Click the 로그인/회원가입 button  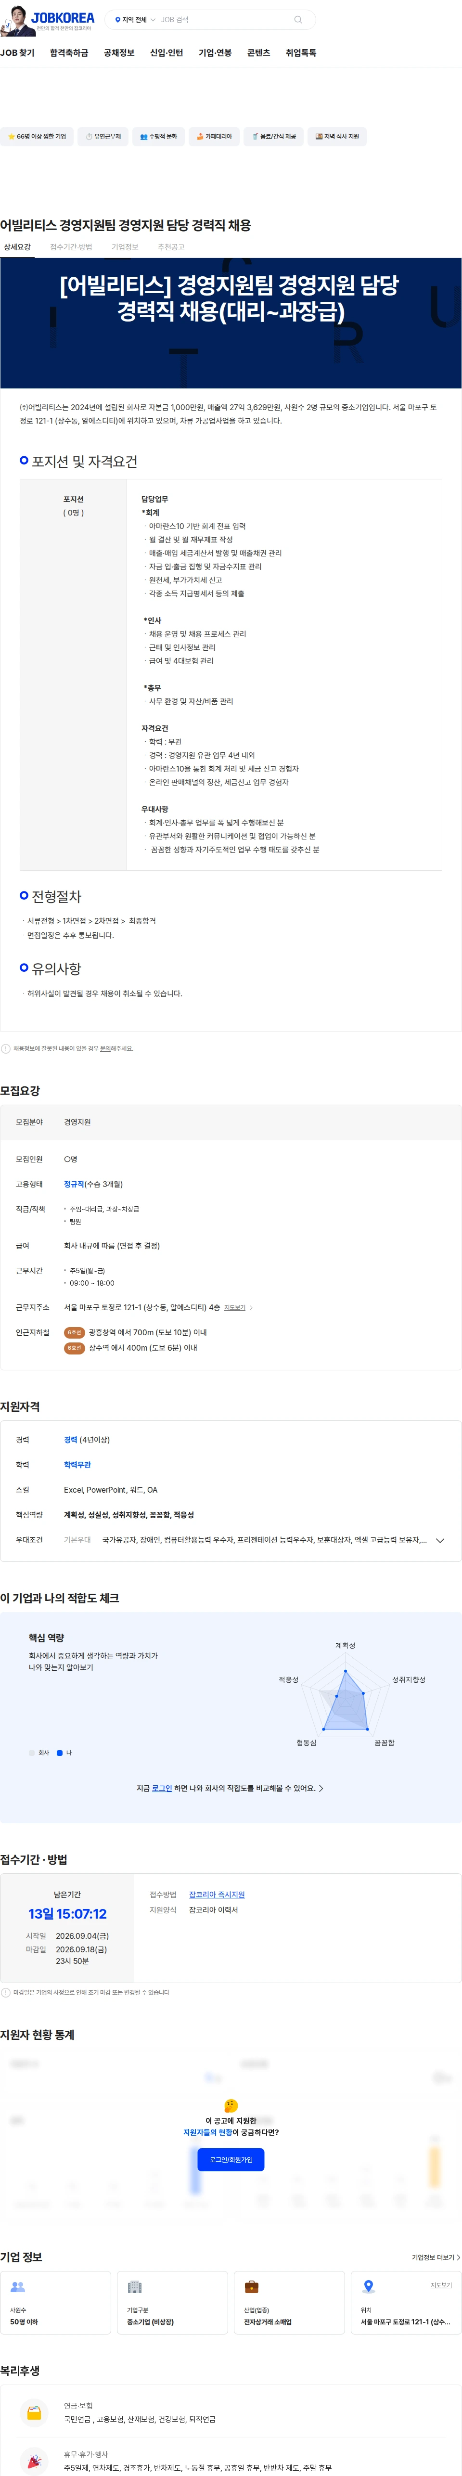tap(231, 2159)
